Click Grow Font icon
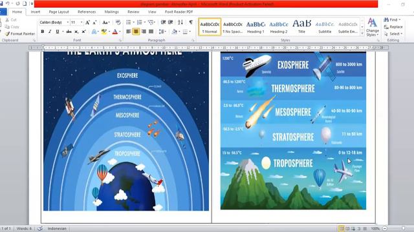 (x=87, y=23)
